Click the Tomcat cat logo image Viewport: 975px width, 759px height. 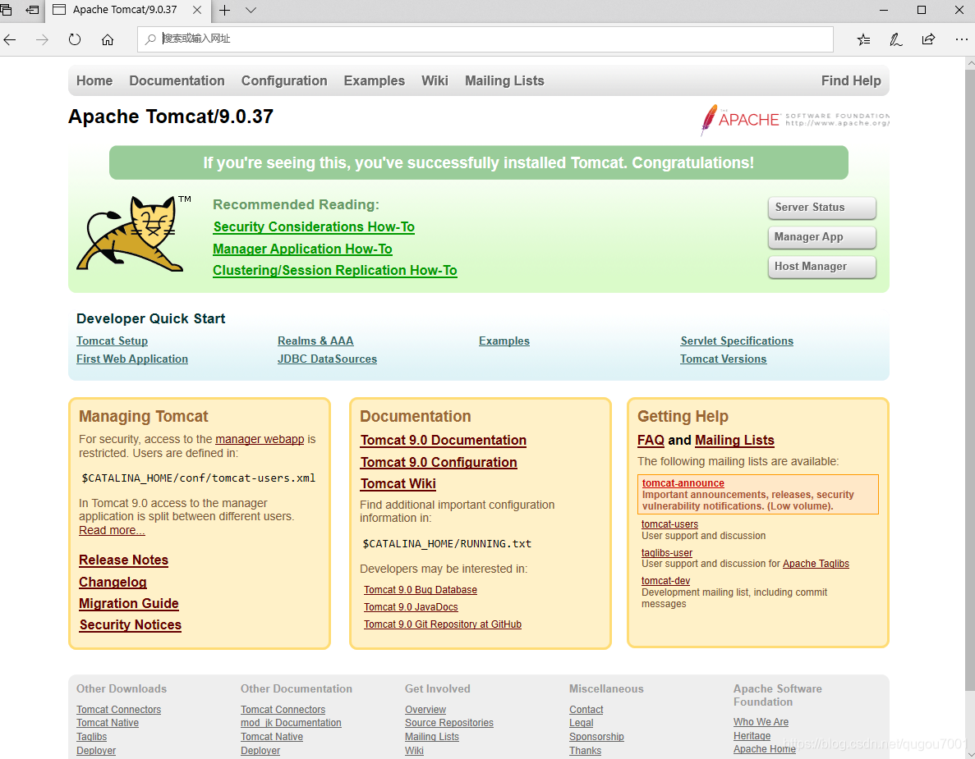click(x=133, y=234)
